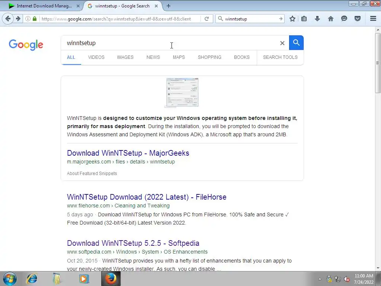Click the green padlock security icon

pyautogui.click(x=35, y=19)
